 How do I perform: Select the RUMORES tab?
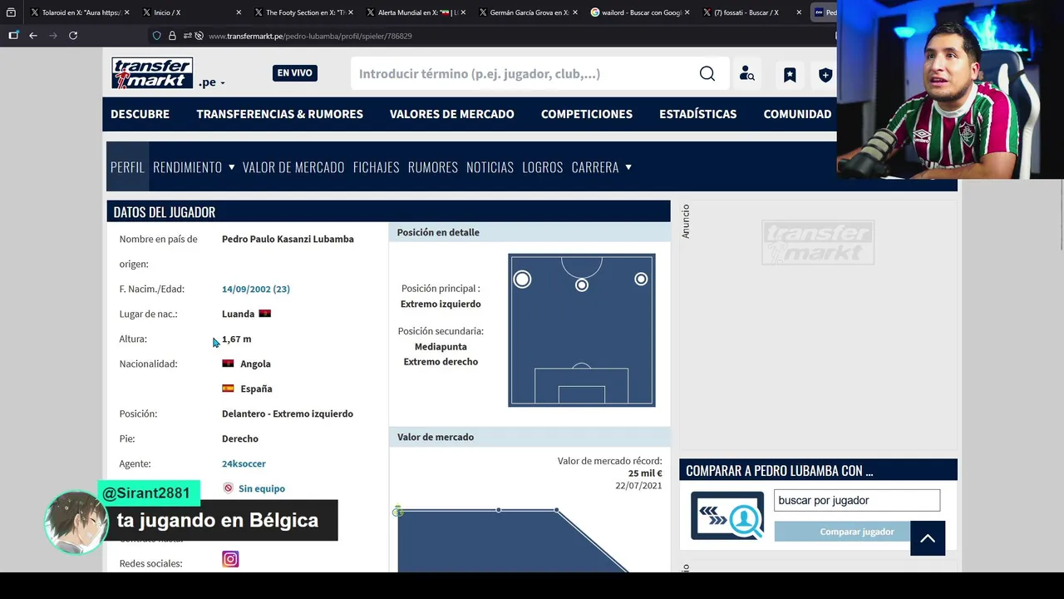click(433, 167)
